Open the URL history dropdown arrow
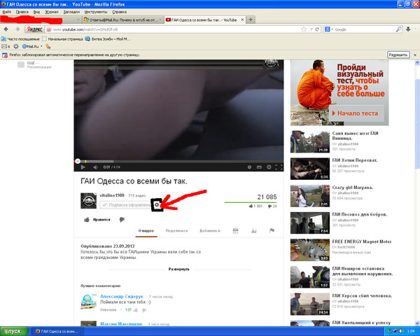Screen dimensions: 420x336 coord(311,29)
